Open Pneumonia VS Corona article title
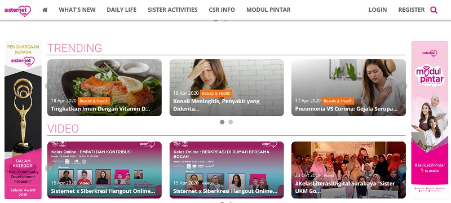The image size is (451, 203). pyautogui.click(x=346, y=109)
